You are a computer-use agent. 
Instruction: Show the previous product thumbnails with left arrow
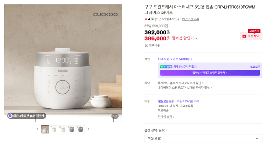38,129
